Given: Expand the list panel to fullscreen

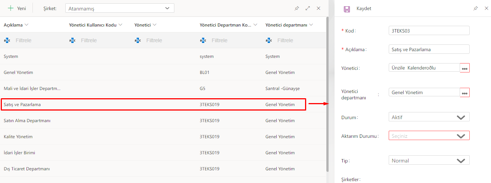Looking at the screenshot, I should (308, 8).
